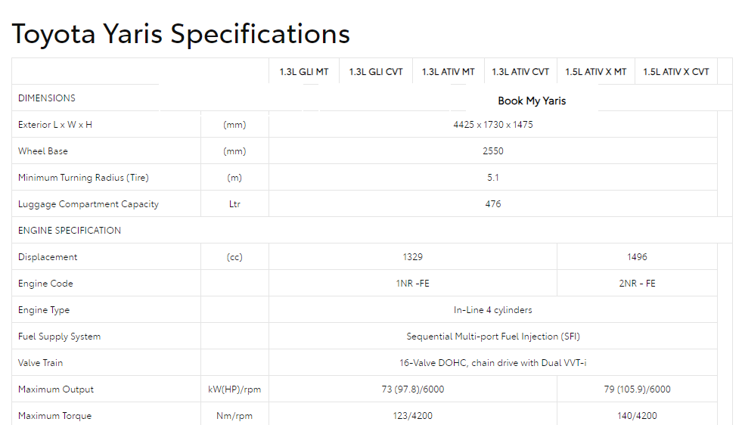Select the 1.3L ATIV MT column header
The height and width of the screenshot is (425, 742).
(x=448, y=72)
